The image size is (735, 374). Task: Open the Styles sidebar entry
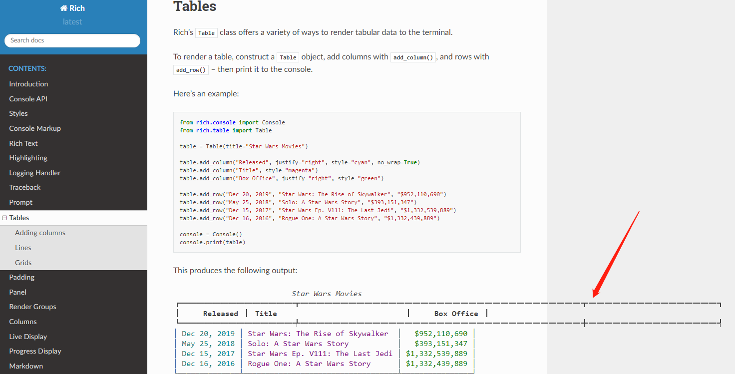(18, 113)
